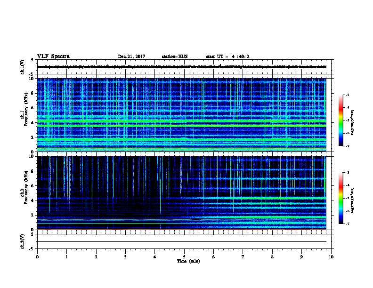Click the "-7" tick on ch.2 color bar
The width and height of the screenshot is (373, 288).
347,224
